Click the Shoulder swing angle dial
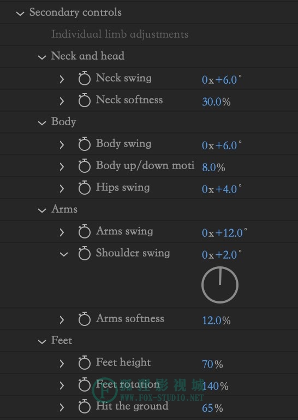This screenshot has height=420, width=298. tap(220, 285)
